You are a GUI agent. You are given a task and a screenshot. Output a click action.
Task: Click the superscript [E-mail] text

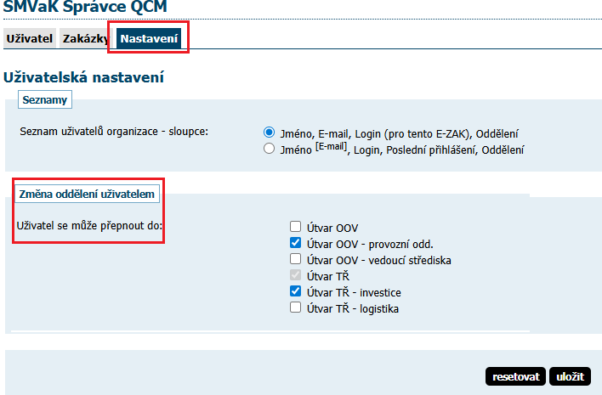coord(332,147)
